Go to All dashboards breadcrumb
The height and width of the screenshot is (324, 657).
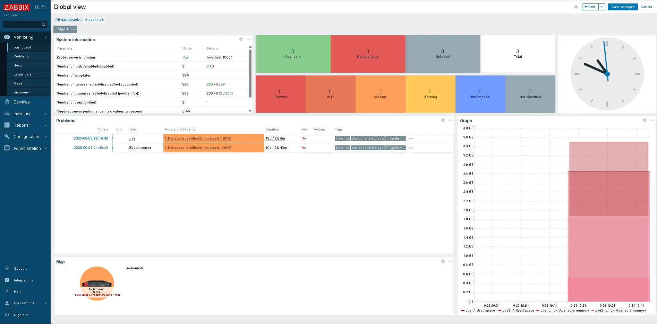click(x=68, y=20)
